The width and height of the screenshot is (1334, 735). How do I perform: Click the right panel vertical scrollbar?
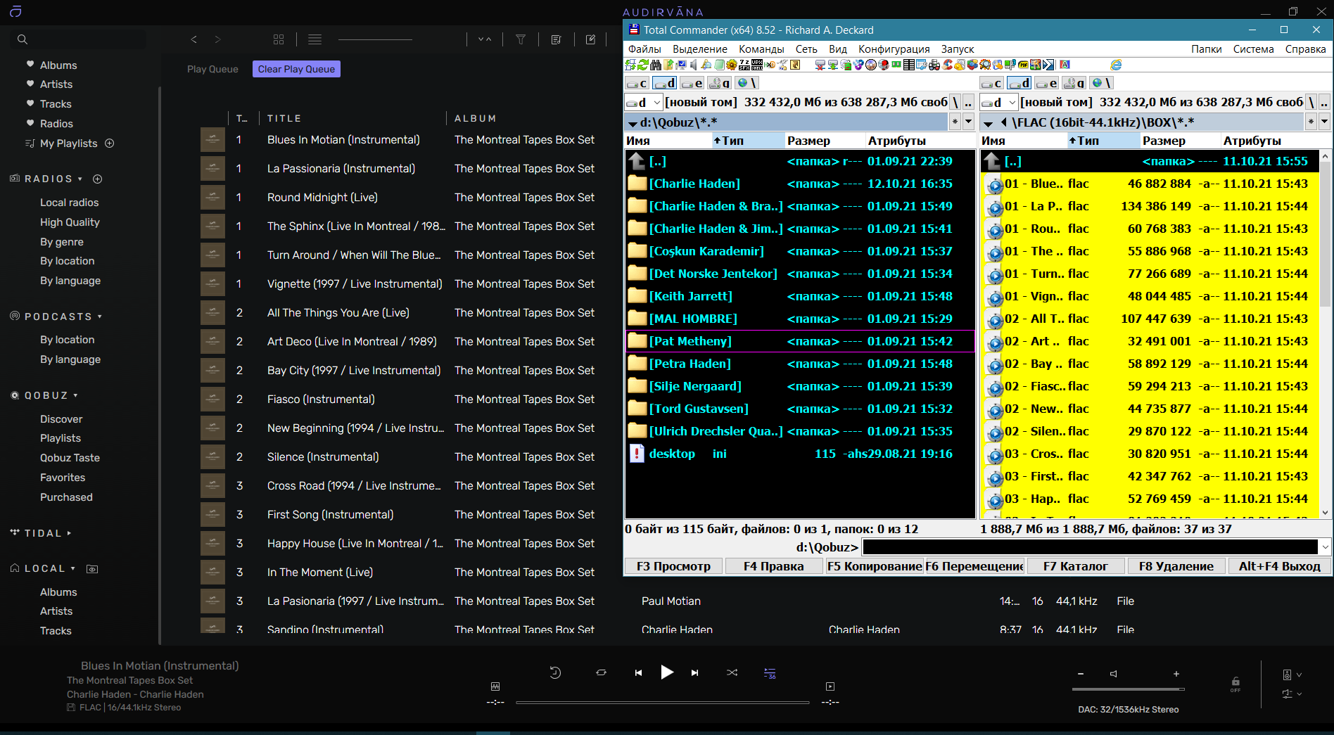point(1326,335)
